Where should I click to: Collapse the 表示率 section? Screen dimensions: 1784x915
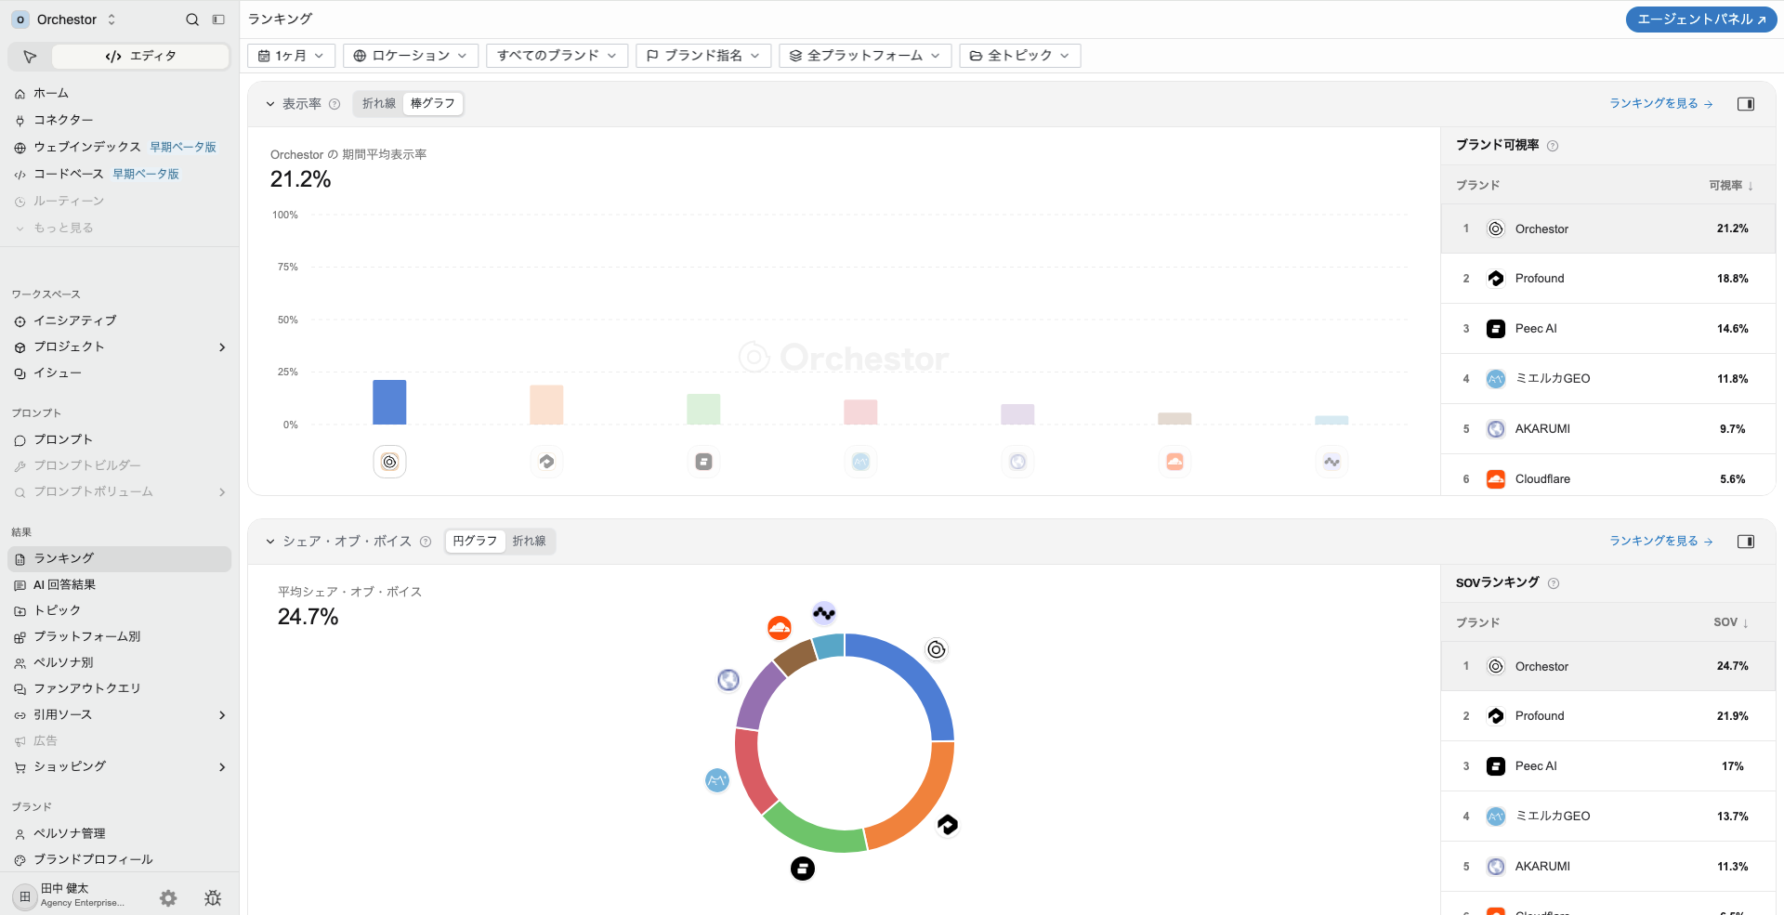[270, 104]
